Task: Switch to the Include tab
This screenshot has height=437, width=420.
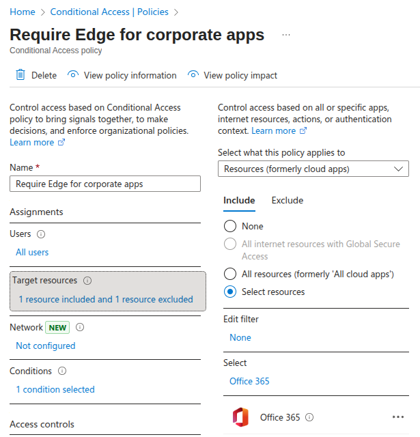Action: (x=239, y=201)
